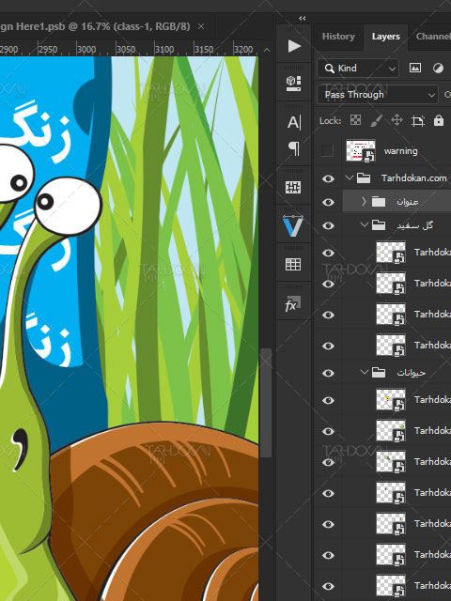Click the canvas vertical scrollbar thumb
Viewport: 451px width, 601px height.
265,403
